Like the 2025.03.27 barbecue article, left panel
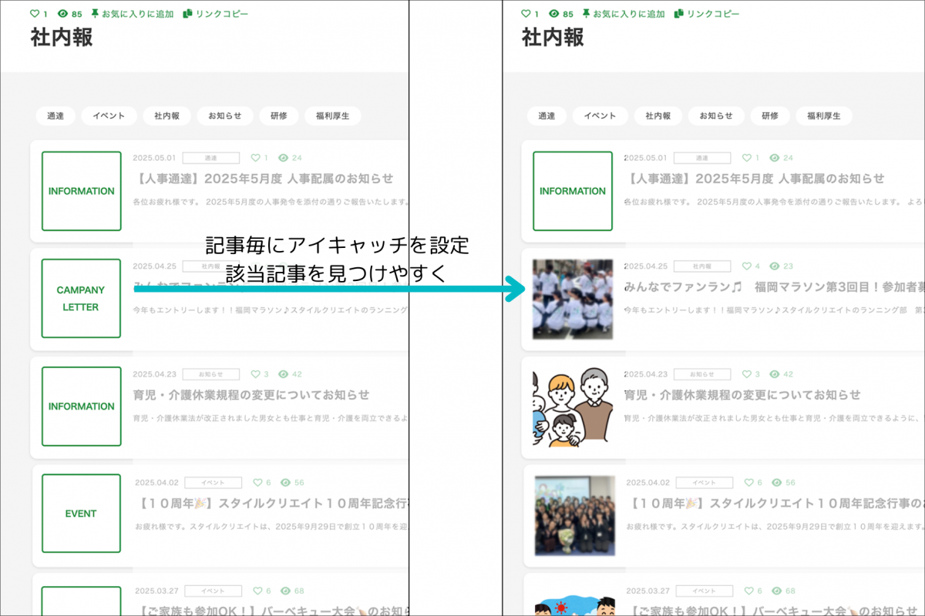This screenshot has height=616, width=925. coord(257,591)
